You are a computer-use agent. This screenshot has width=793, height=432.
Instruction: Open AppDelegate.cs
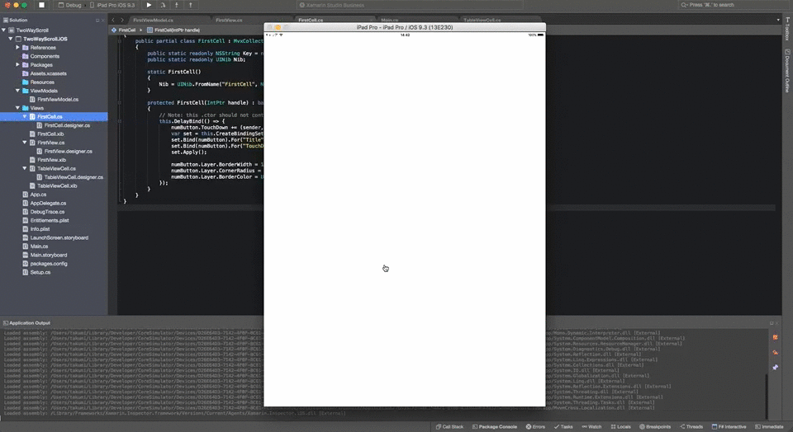(x=45, y=204)
